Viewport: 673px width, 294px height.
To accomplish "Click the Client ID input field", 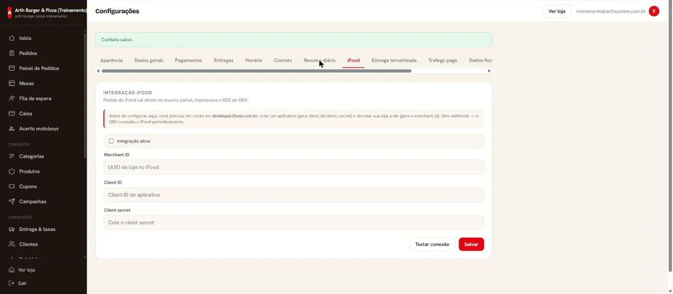I will [x=293, y=195].
